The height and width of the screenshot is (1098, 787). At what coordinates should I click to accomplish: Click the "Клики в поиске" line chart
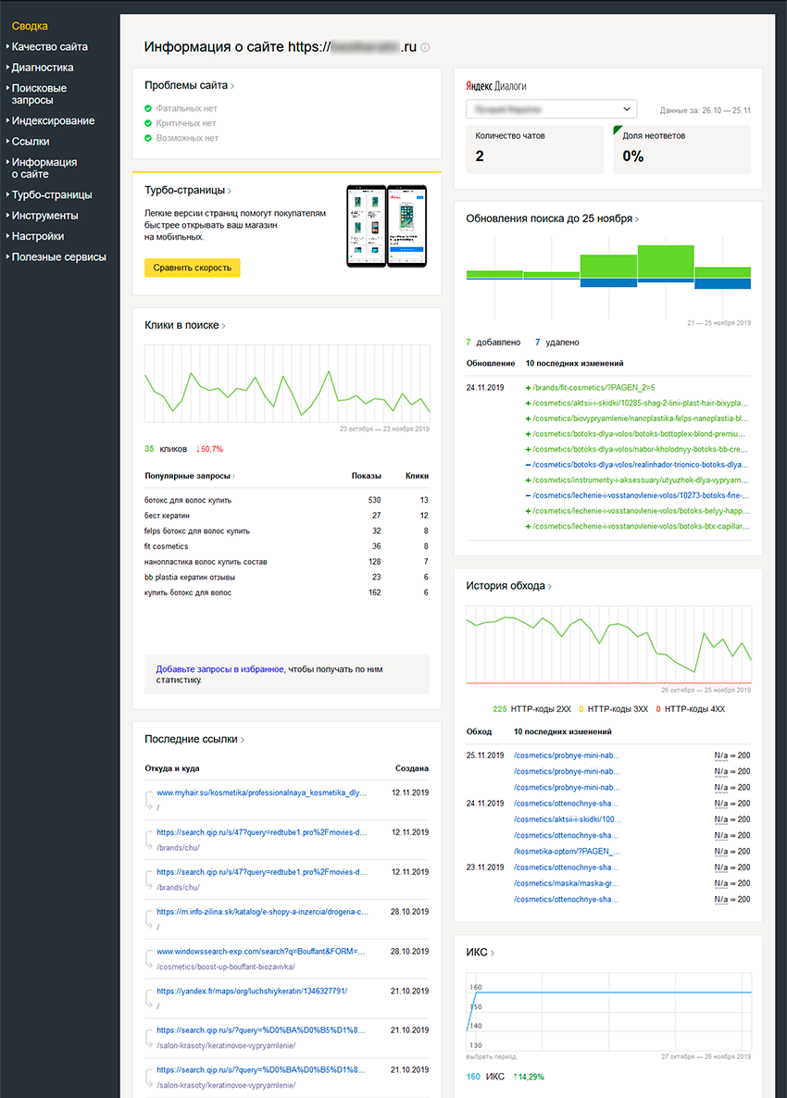click(x=287, y=384)
